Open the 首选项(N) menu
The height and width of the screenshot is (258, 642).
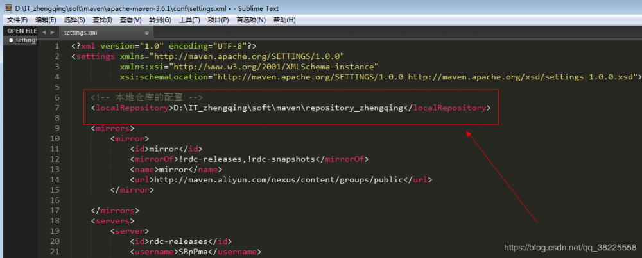[251, 20]
